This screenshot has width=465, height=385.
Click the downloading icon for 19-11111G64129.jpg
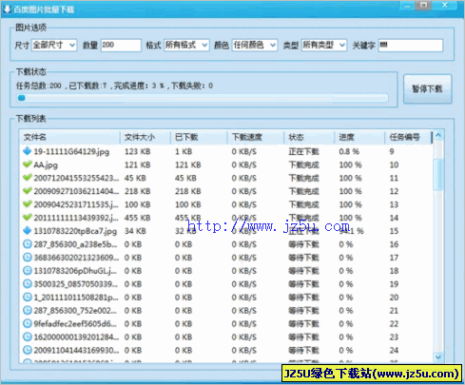[x=28, y=151]
